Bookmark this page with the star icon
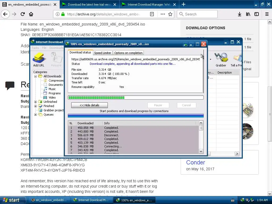 tap(170, 14)
